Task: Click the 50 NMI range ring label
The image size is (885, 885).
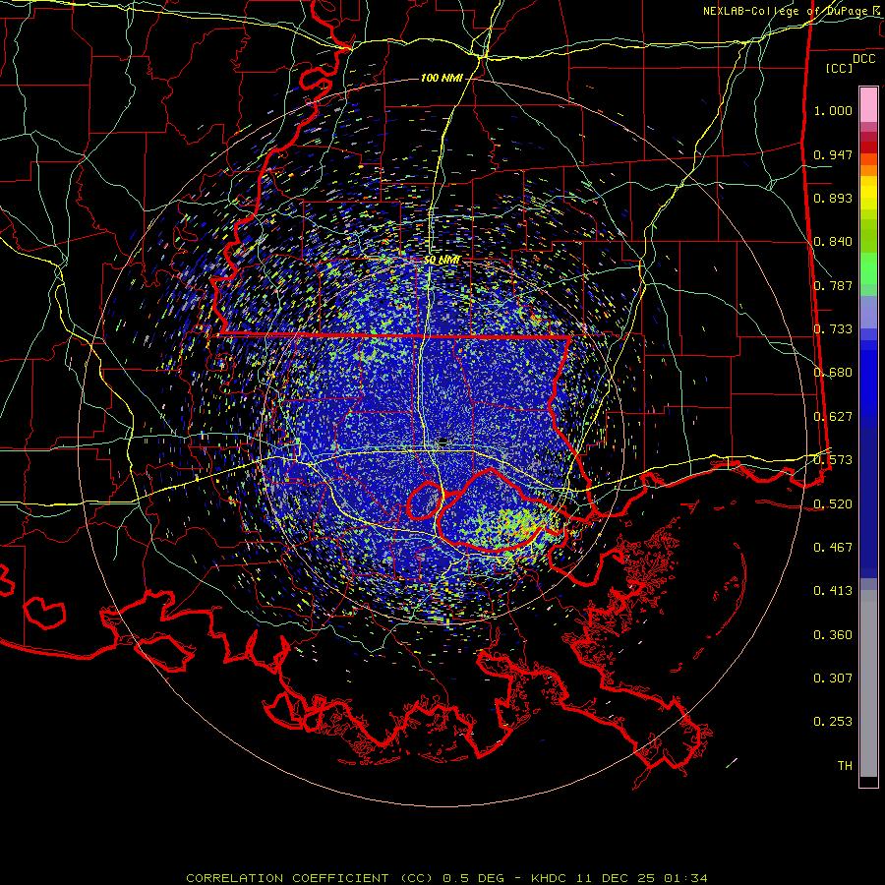Action: (442, 261)
